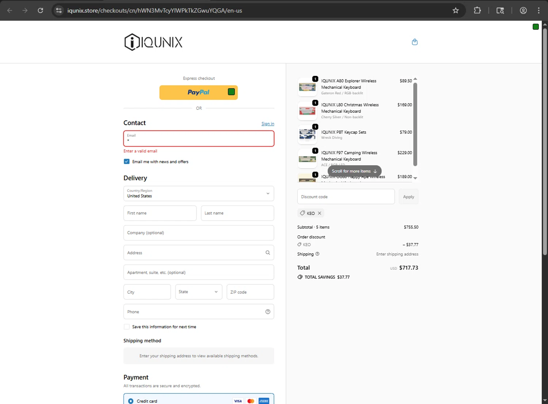The height and width of the screenshot is (404, 548).
Task: Click the L80 Christmas keyboard thumbnail
Action: 307,111
